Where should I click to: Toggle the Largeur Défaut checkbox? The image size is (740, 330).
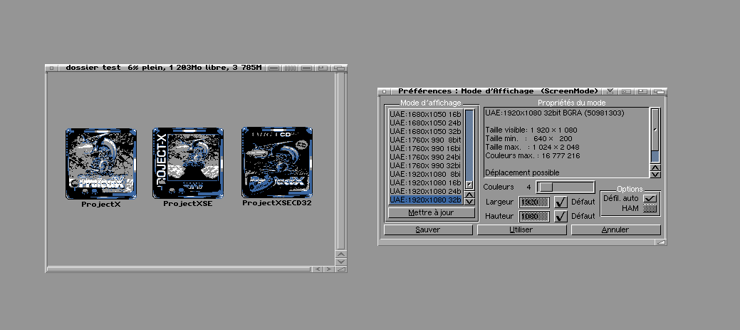[561, 202]
